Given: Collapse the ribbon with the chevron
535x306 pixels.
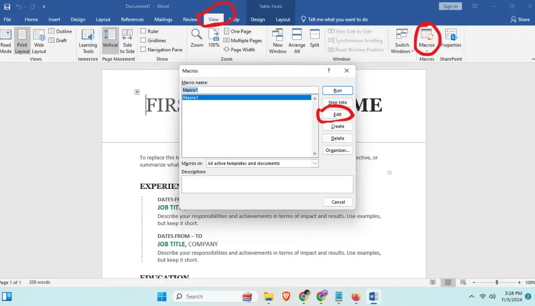Looking at the screenshot, I should (x=532, y=59).
